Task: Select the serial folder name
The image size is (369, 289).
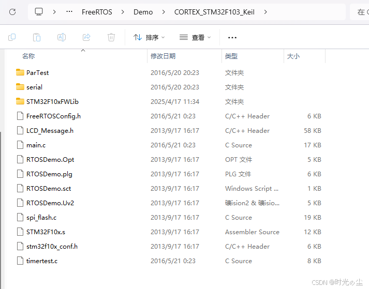Action: pyautogui.click(x=34, y=87)
